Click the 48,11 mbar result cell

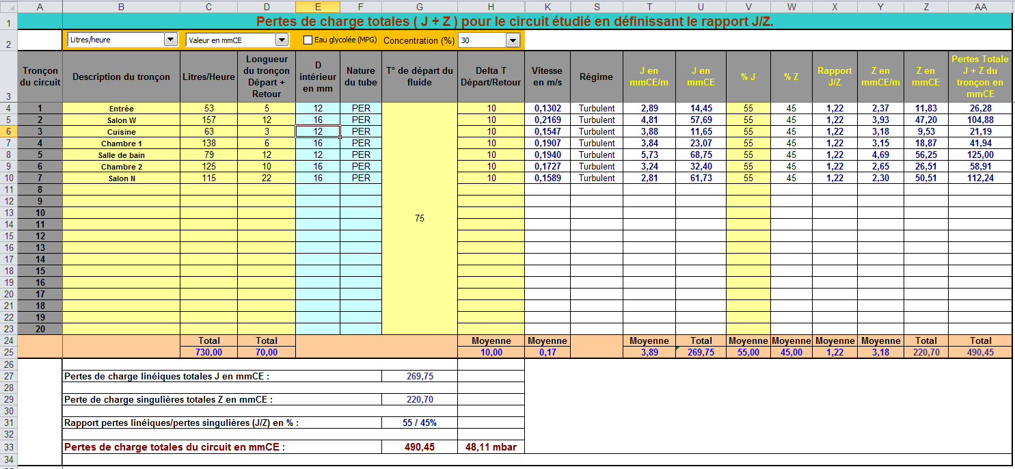tap(490, 447)
